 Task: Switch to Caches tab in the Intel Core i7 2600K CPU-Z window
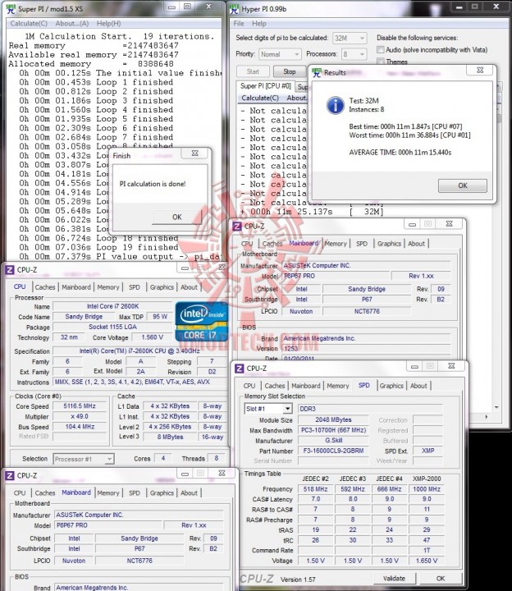point(45,287)
